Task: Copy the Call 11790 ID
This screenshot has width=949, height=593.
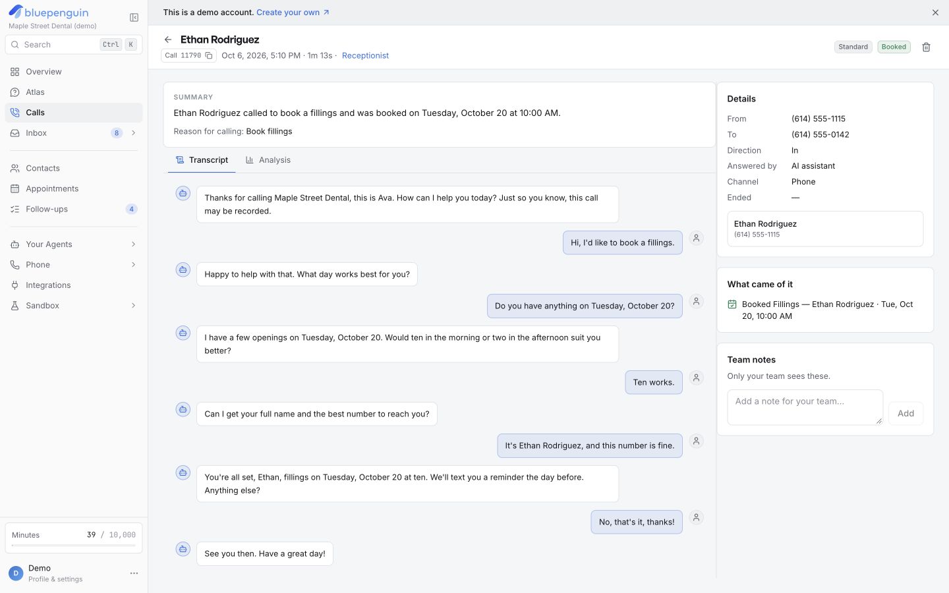Action: tap(209, 55)
